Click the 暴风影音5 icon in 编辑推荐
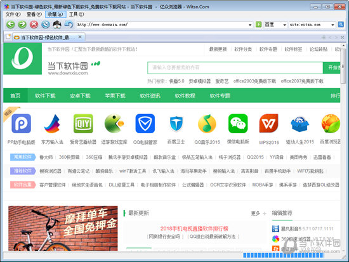Viewport: 349px width, 262px height. (275, 228)
